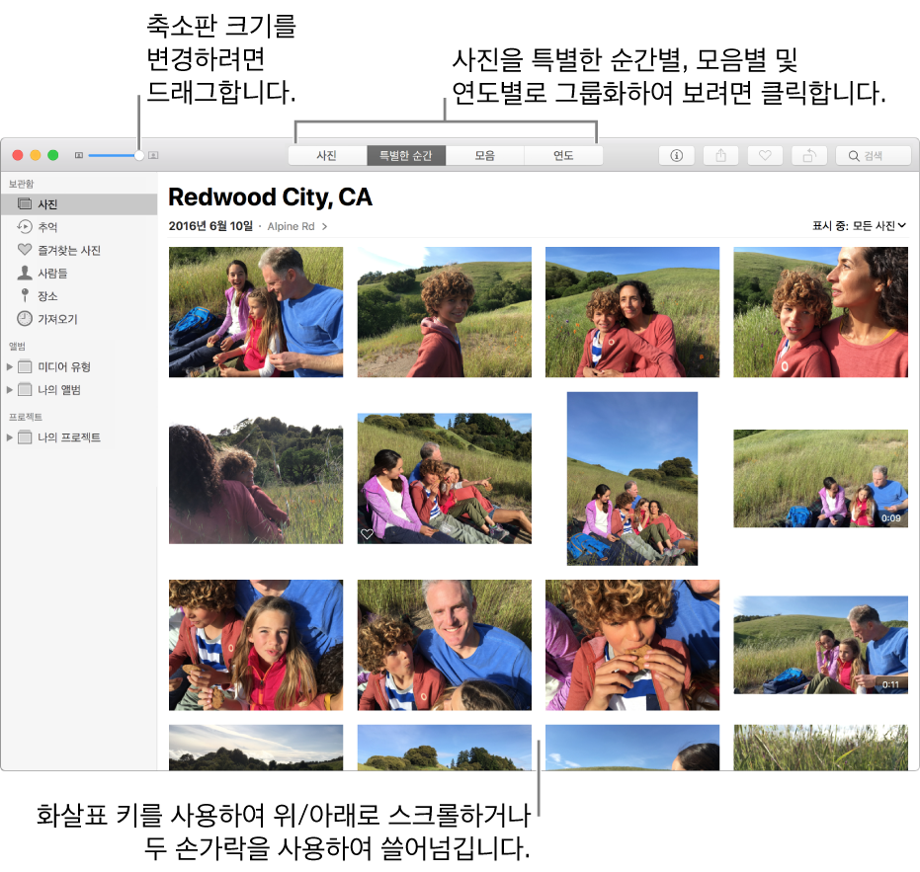Click the 검색 search field

tap(874, 155)
